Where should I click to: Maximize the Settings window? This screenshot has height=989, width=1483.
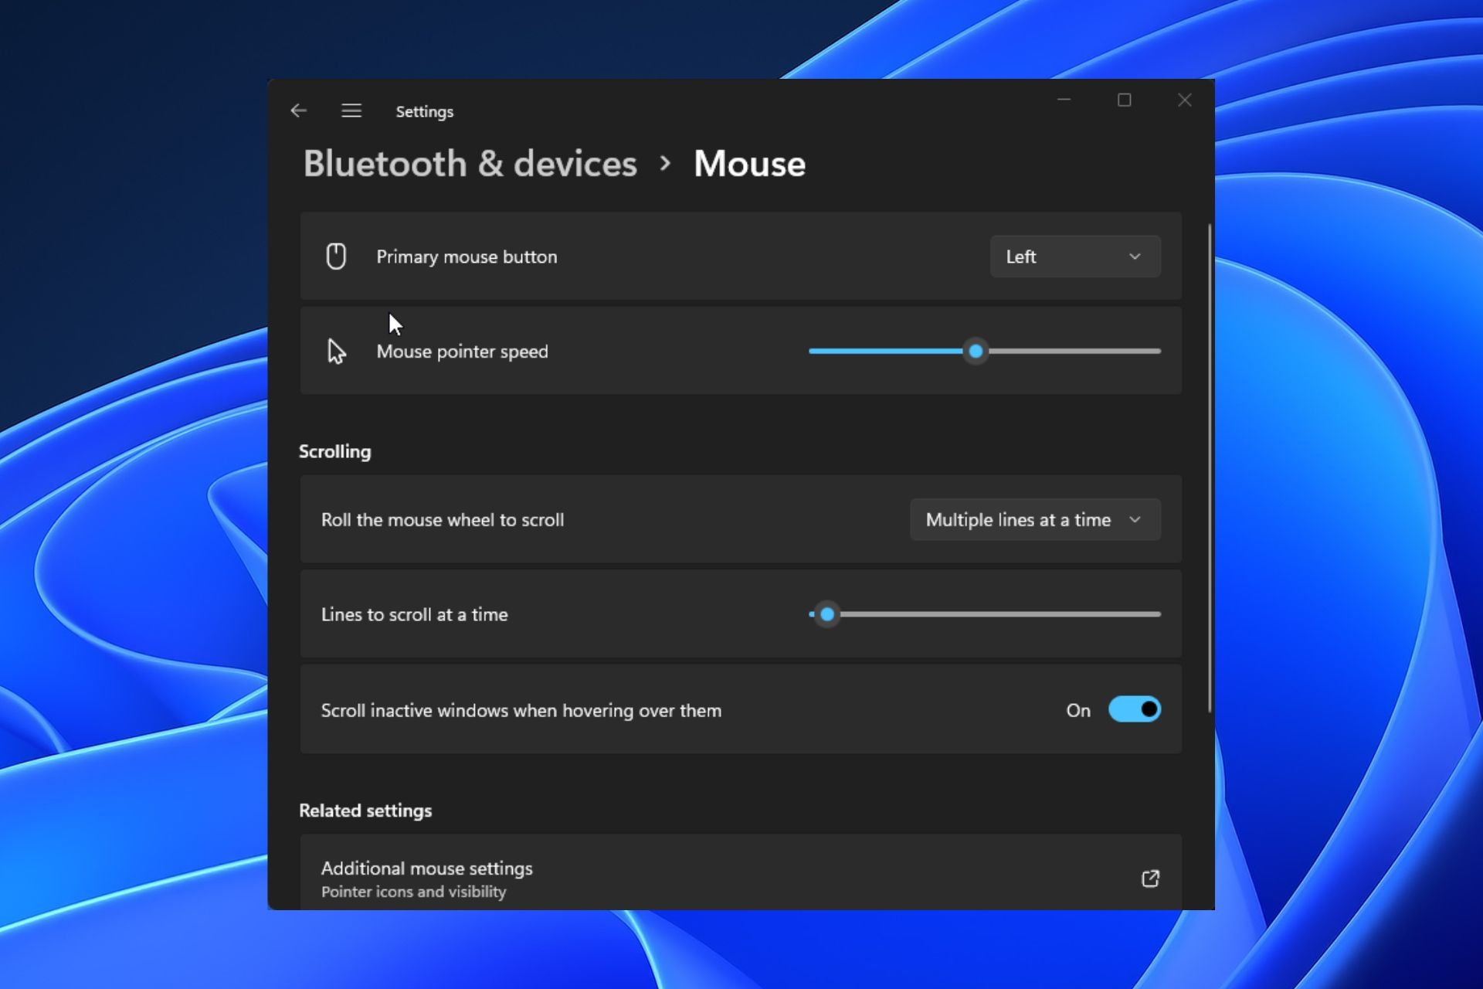pyautogui.click(x=1125, y=100)
